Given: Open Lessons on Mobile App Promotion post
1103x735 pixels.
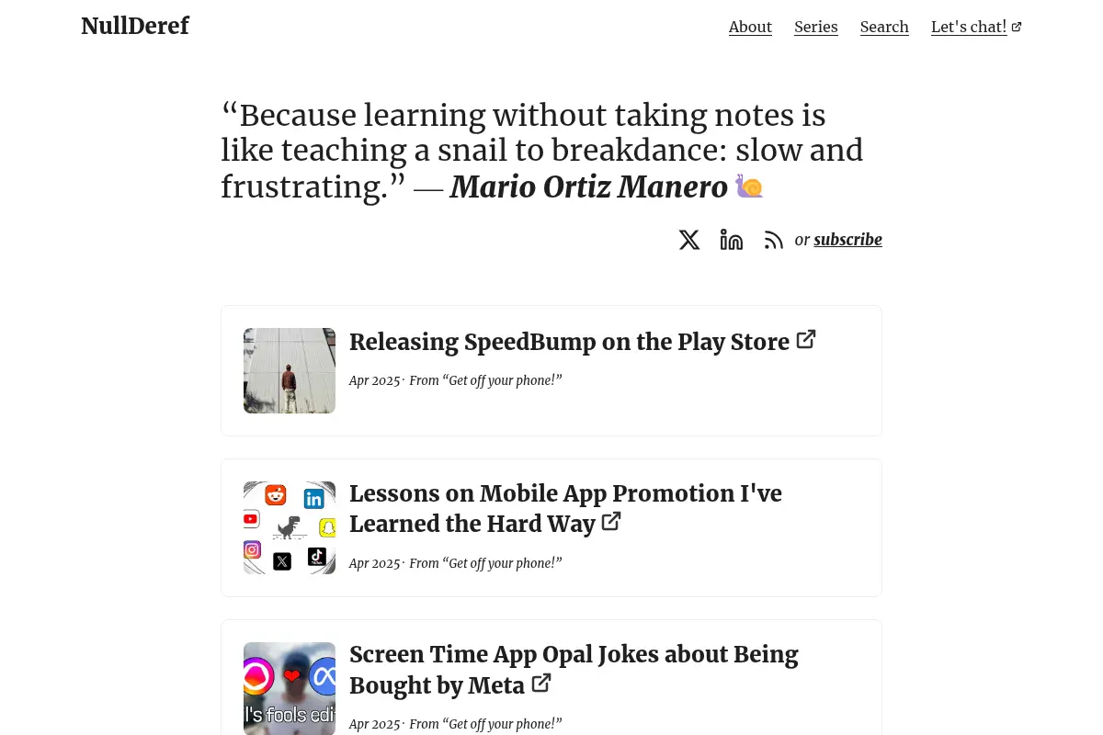Looking at the screenshot, I should click(565, 508).
